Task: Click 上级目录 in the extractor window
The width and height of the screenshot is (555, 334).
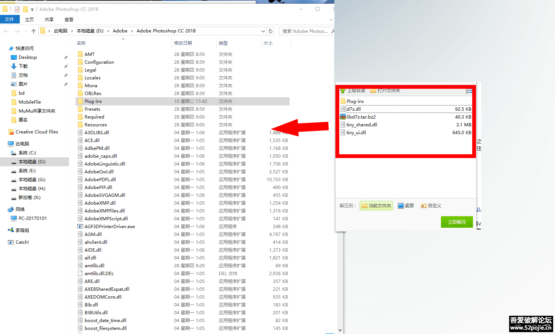Action: click(353, 91)
